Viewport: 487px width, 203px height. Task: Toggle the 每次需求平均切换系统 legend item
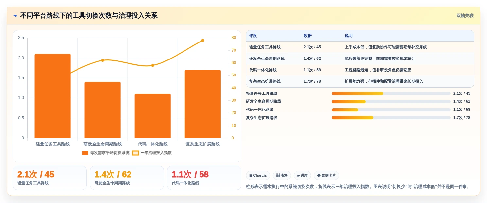point(106,153)
